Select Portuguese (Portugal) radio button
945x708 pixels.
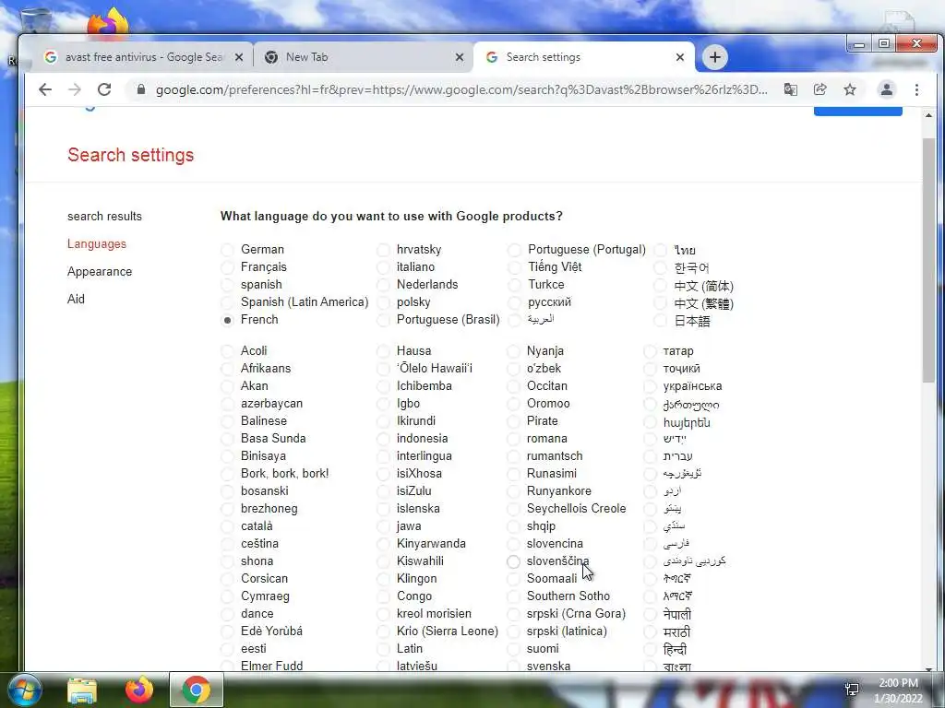(514, 250)
